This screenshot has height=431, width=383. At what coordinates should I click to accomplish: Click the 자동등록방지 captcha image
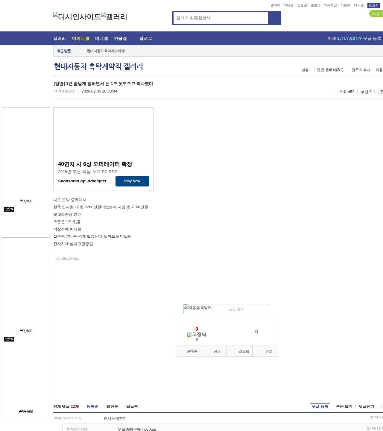tap(198, 308)
